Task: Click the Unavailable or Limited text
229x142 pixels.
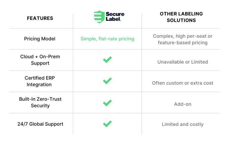Action: point(182,62)
